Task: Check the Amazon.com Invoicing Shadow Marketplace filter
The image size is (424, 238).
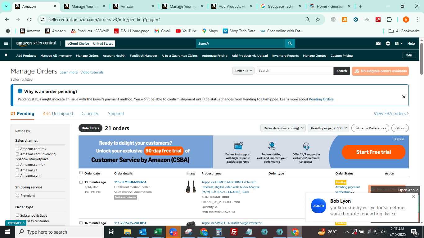Action: click(x=17, y=154)
